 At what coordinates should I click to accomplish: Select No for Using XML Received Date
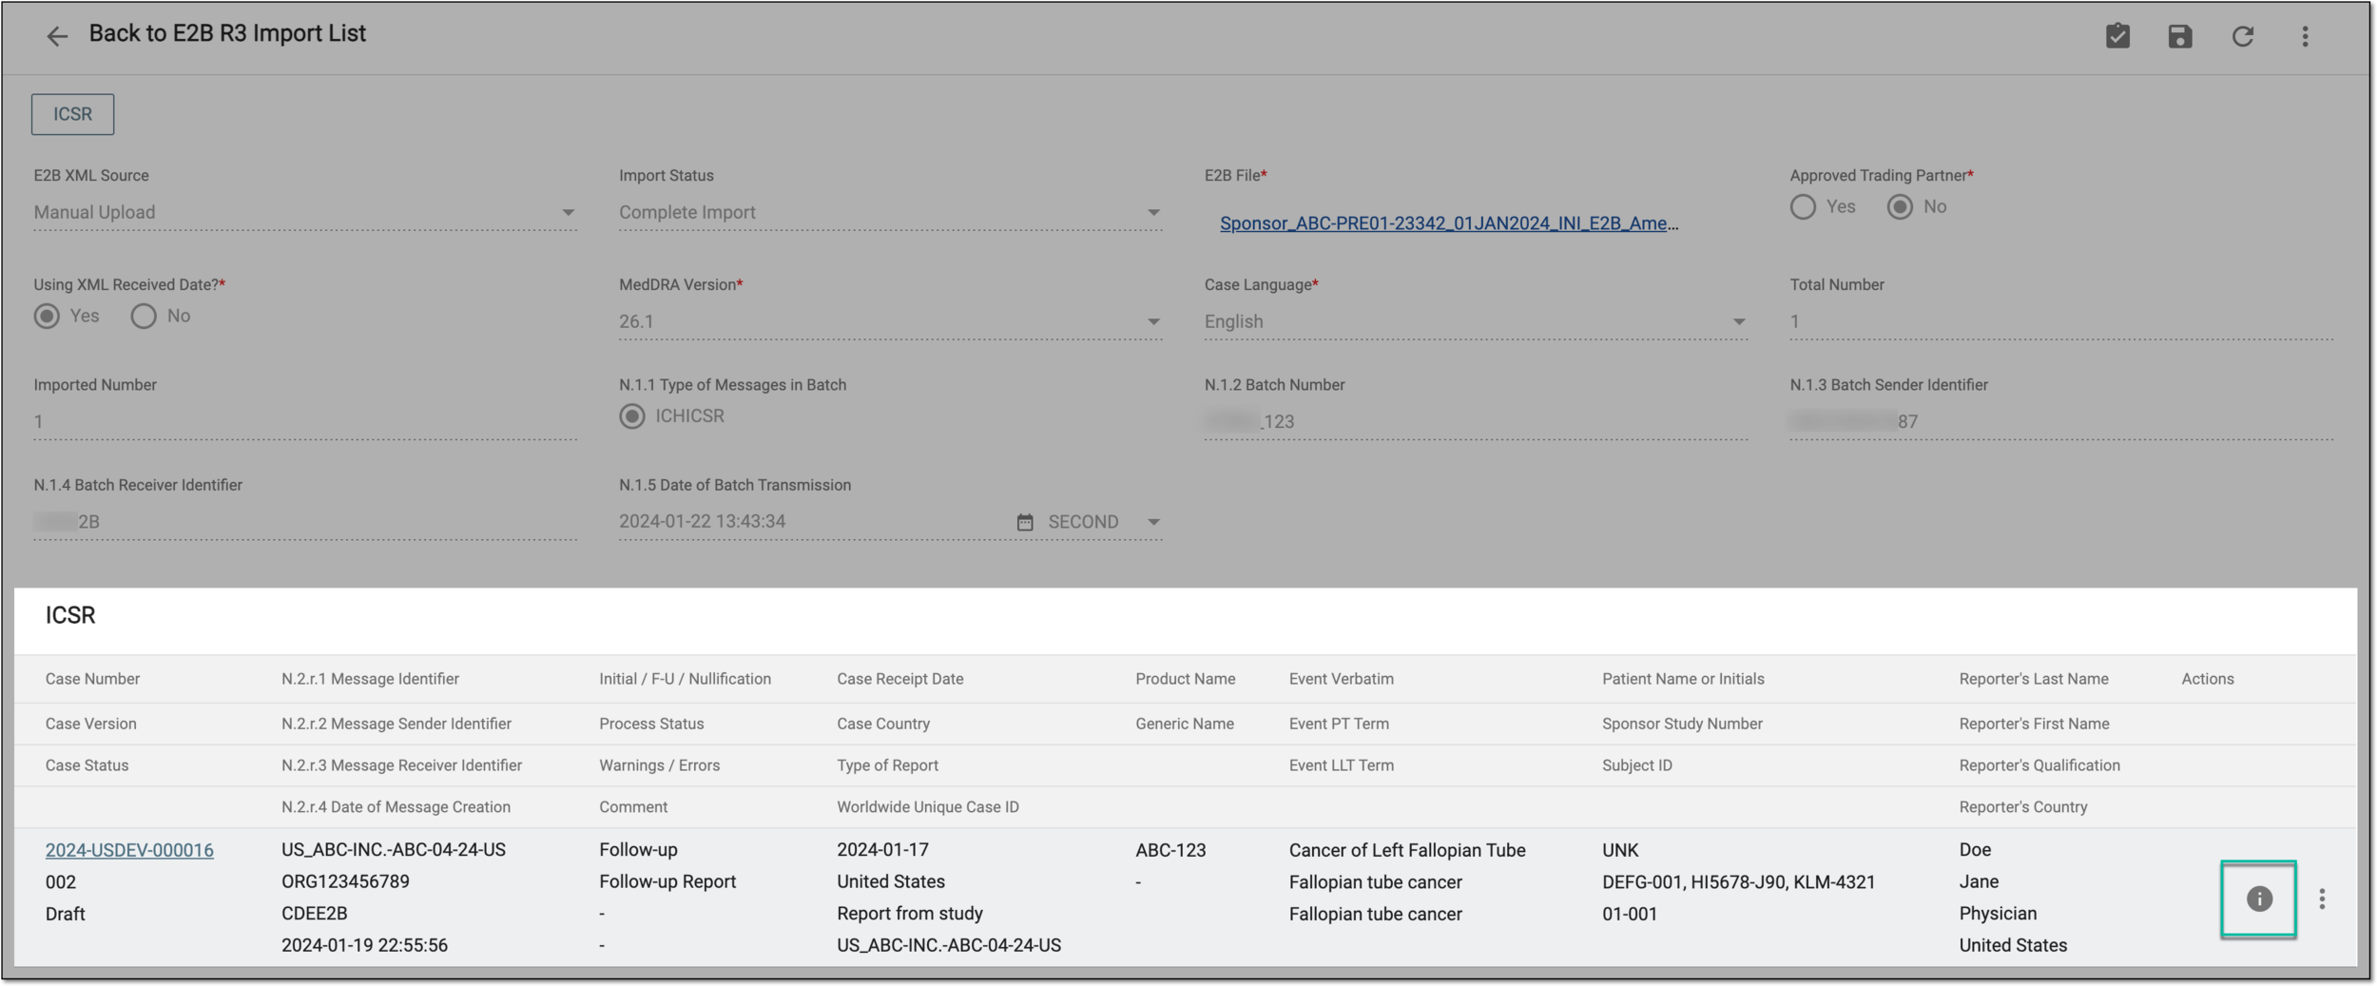(x=144, y=317)
